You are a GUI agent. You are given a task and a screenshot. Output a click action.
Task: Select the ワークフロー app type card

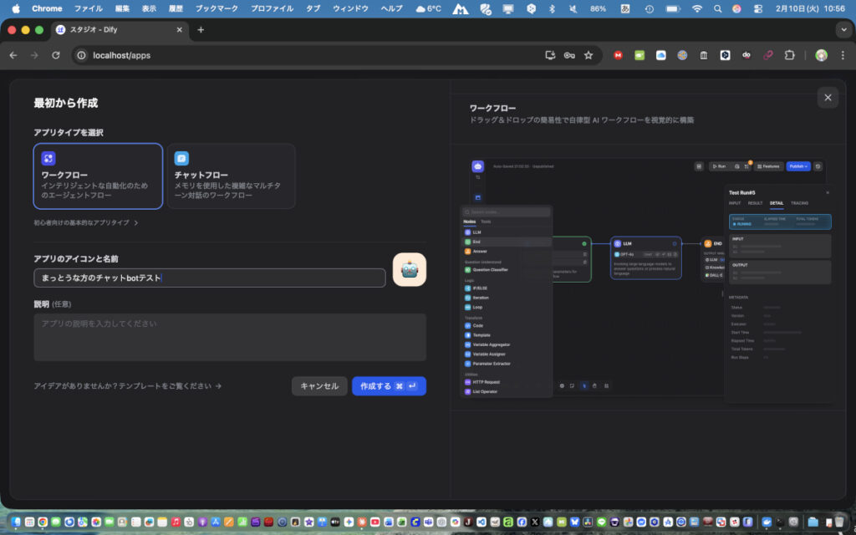tap(98, 176)
